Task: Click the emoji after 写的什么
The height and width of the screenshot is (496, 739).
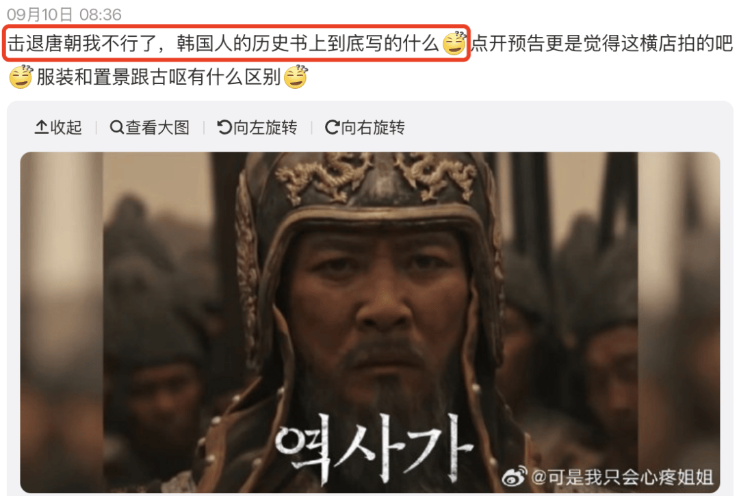Action: (454, 43)
